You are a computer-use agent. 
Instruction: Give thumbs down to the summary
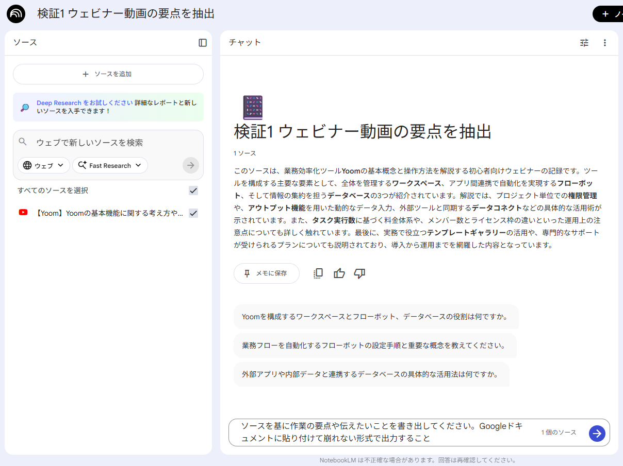coord(359,273)
